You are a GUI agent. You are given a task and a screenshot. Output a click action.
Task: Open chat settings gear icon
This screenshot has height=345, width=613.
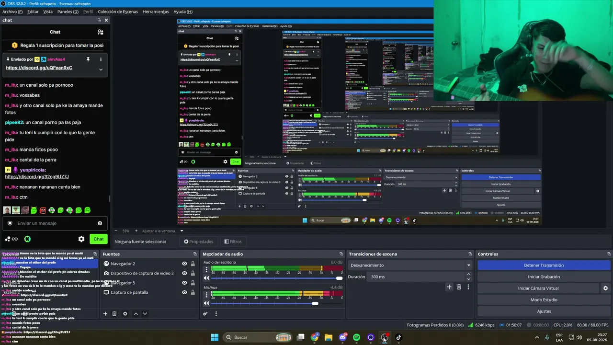pos(81,239)
